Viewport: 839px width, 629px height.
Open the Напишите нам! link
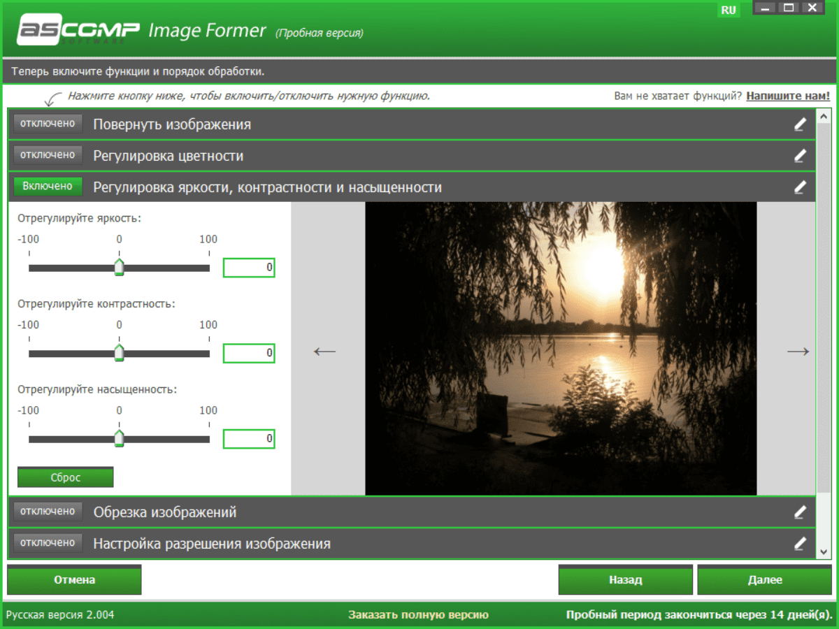pos(788,96)
